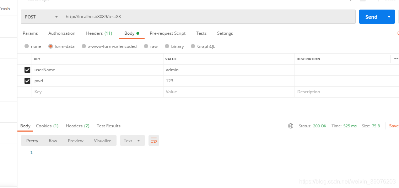This screenshot has width=399, height=188.
Task: Select the raw body type
Action: pyautogui.click(x=151, y=46)
